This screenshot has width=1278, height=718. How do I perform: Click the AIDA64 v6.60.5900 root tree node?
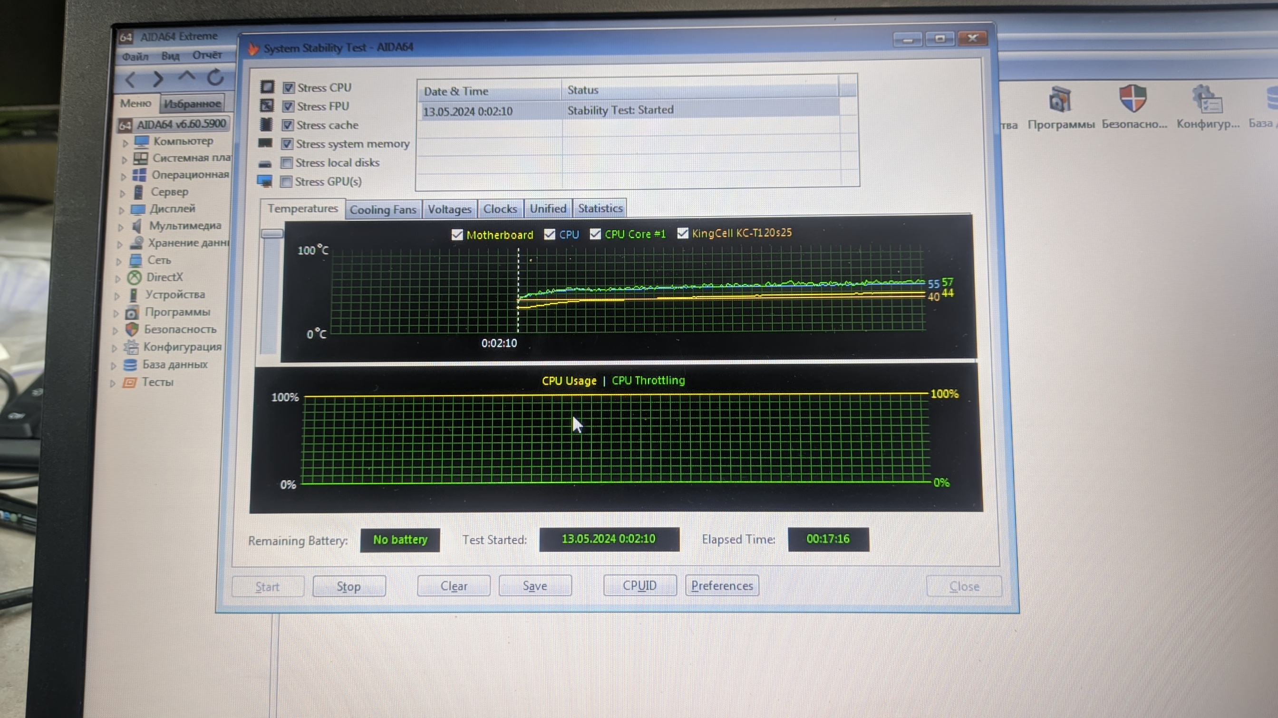tap(174, 124)
